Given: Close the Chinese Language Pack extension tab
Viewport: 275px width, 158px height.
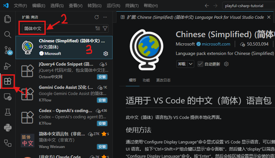Looking at the screenshot, I should tap(269, 17).
